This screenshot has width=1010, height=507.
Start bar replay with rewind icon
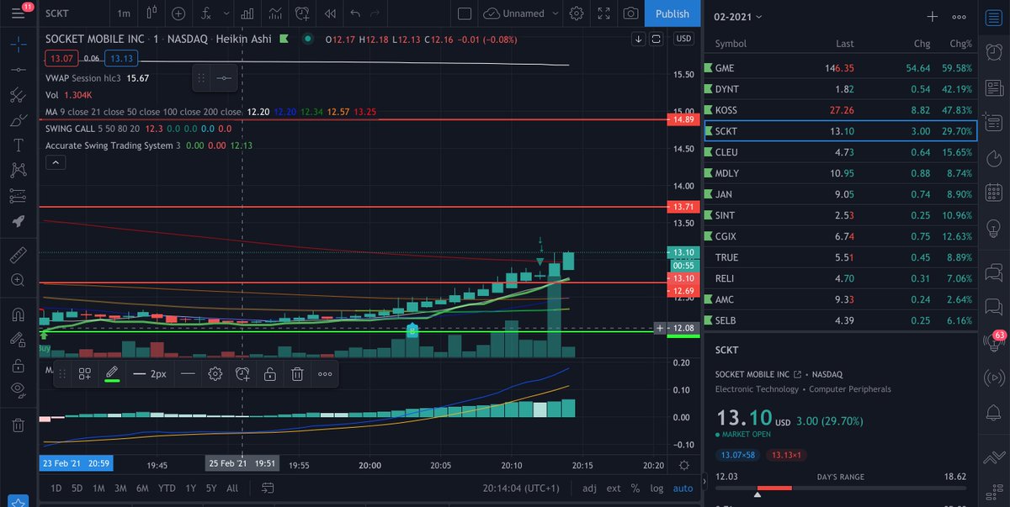[331, 13]
